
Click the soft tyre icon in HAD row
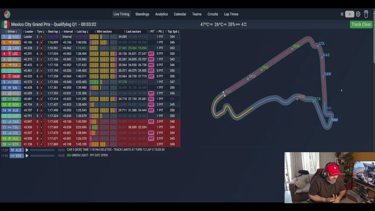41,37
